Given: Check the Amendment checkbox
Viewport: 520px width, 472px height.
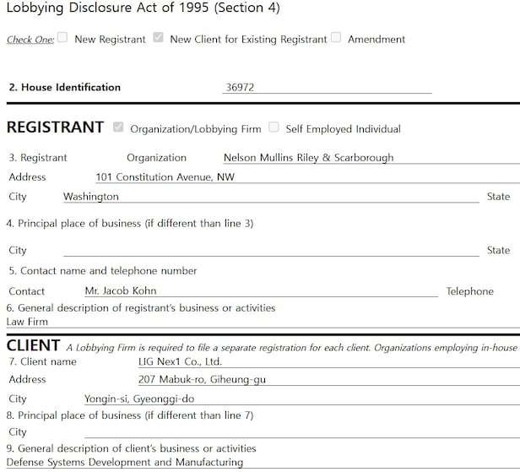Looking at the screenshot, I should click(x=337, y=38).
